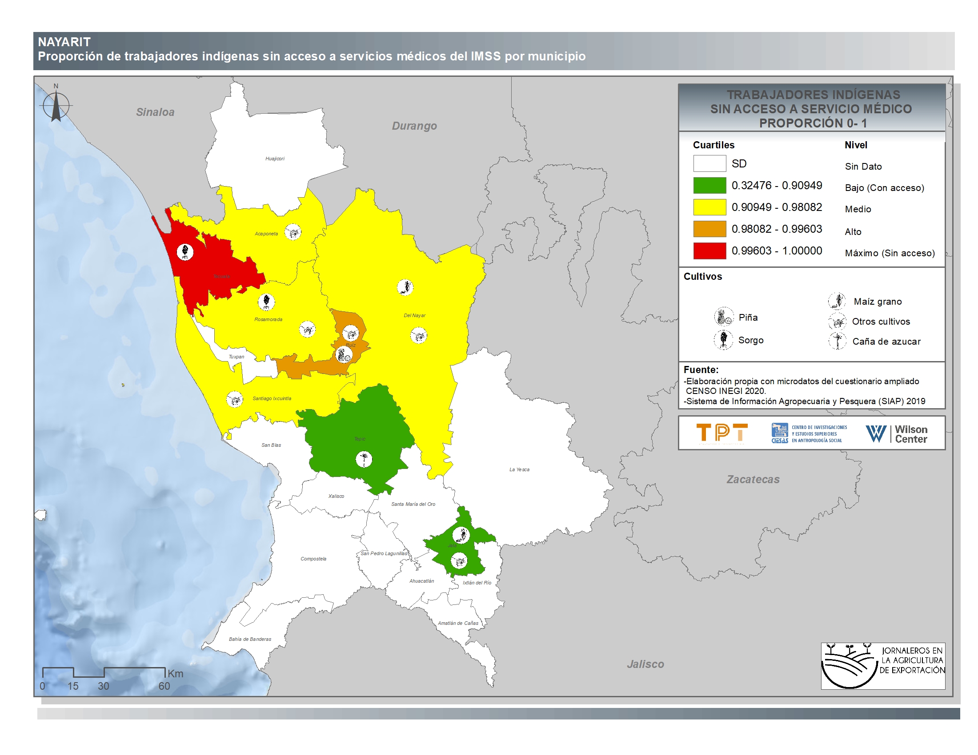Click the Maíz grano legend icon
Screen dimensions: 978x755
click(x=837, y=301)
